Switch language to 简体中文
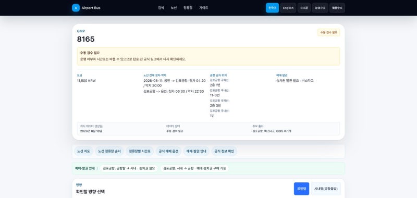Screen dimensions: 417x198 (320, 8)
